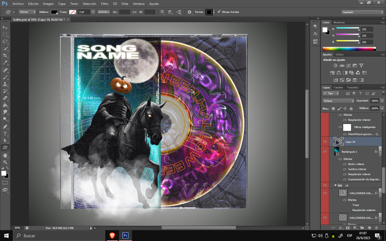The height and width of the screenshot is (241, 386).
Task: Add a Levels adjustment
Action: [x=342, y=65]
